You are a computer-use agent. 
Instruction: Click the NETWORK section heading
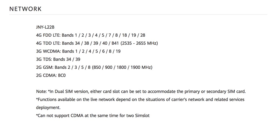tap(25, 9)
